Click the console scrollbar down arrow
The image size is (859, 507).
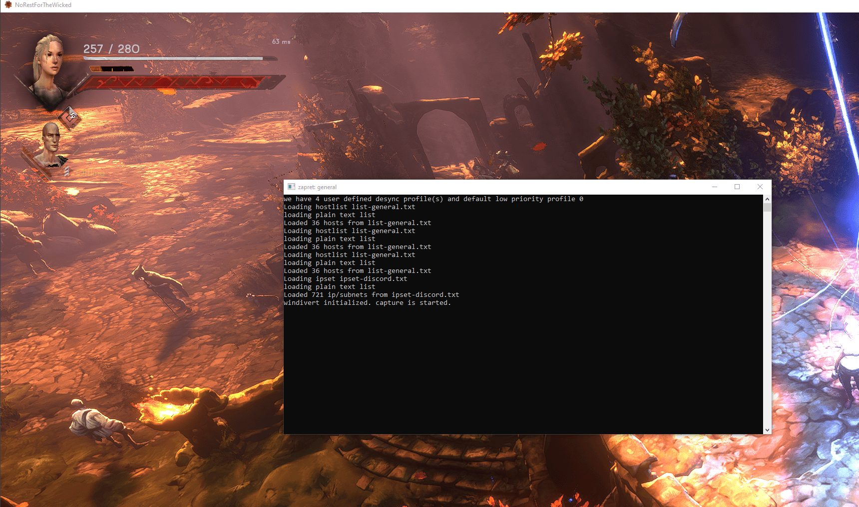[x=767, y=430]
